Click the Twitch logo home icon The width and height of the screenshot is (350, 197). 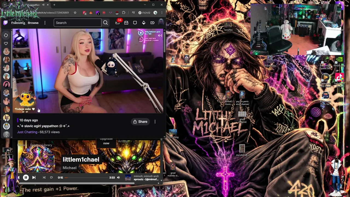5,23
